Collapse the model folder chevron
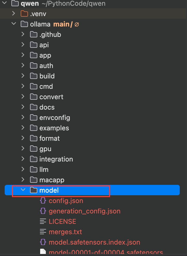The width and height of the screenshot is (187, 256). pyautogui.click(x=23, y=190)
